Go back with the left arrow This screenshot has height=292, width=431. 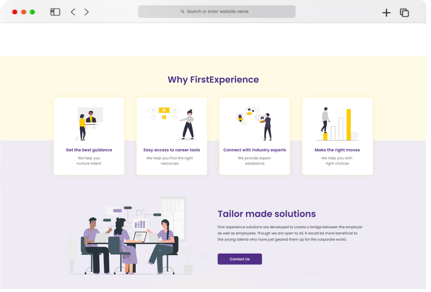pyautogui.click(x=73, y=12)
